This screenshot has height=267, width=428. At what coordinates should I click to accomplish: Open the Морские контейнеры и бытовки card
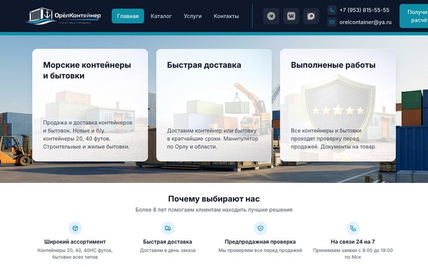click(90, 105)
